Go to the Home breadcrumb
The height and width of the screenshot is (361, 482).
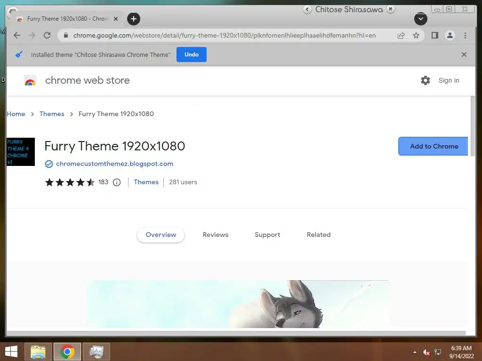point(16,114)
